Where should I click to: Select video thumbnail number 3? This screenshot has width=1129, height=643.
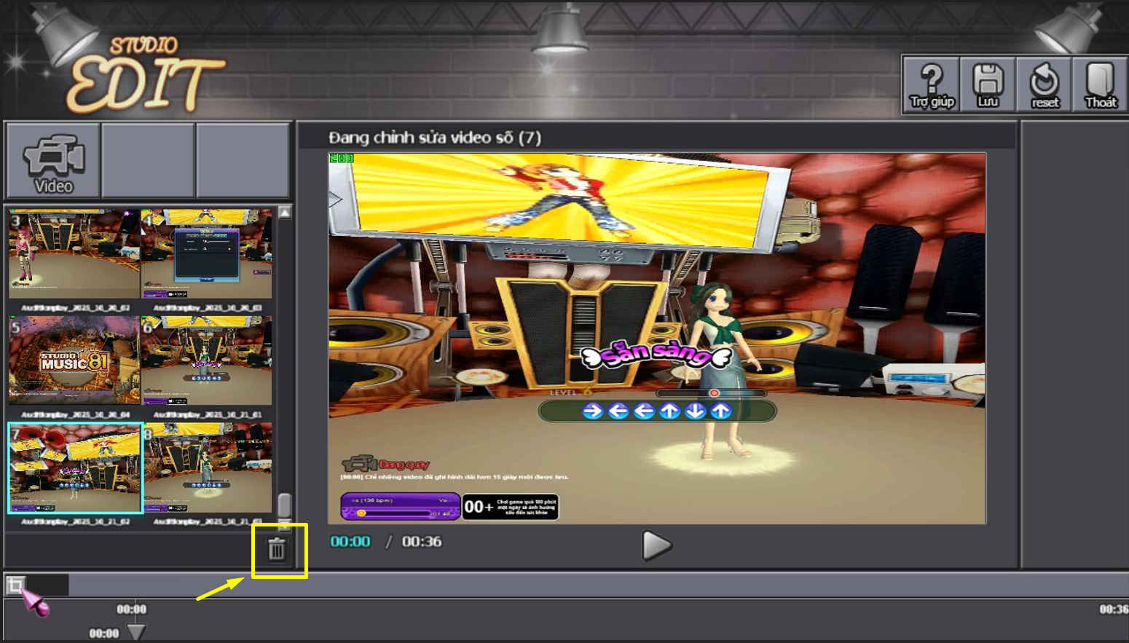click(x=74, y=254)
